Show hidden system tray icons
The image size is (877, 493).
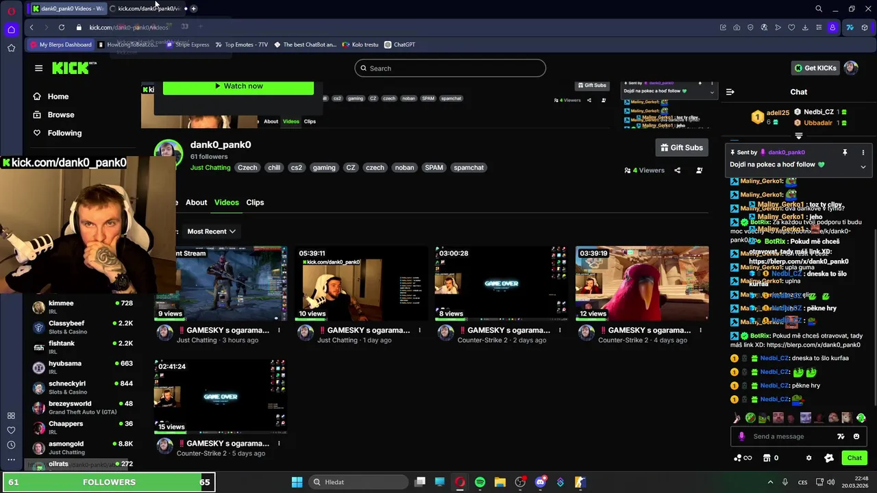tap(769, 482)
